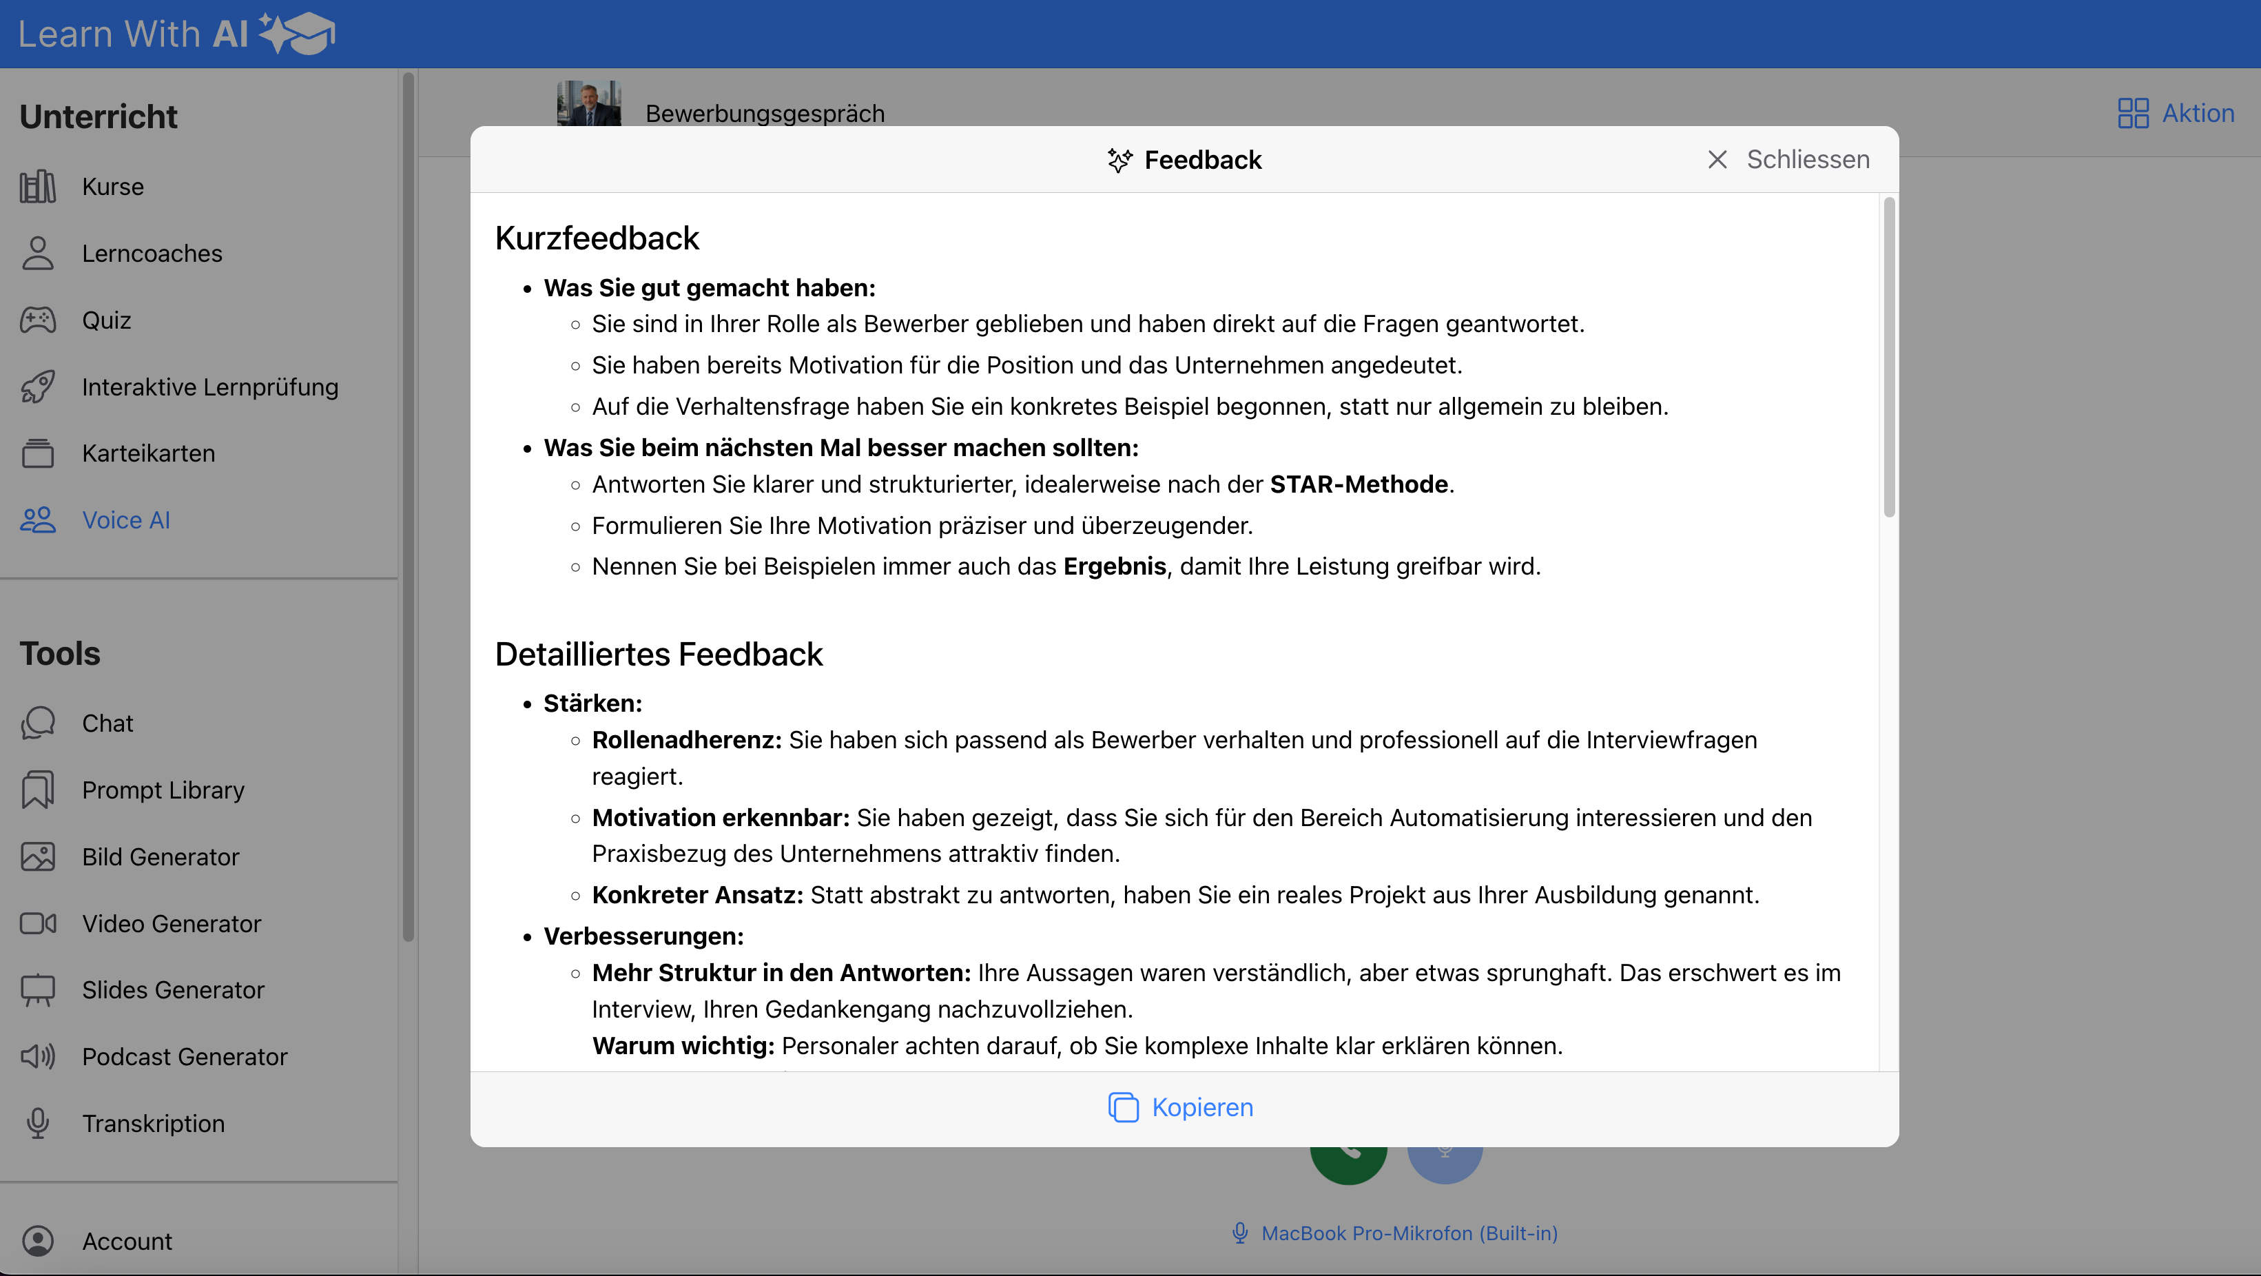Image resolution: width=2261 pixels, height=1276 pixels.
Task: Click the Kurse books icon
Action: point(38,187)
